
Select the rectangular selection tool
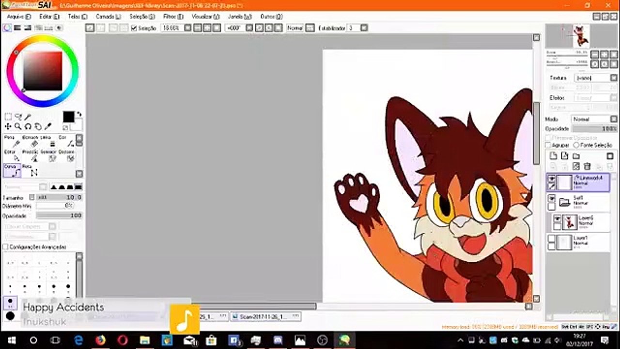click(8, 117)
